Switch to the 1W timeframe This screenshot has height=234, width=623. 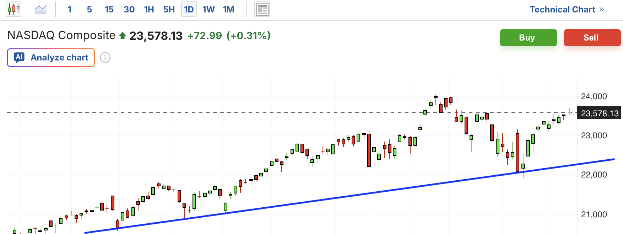[208, 10]
